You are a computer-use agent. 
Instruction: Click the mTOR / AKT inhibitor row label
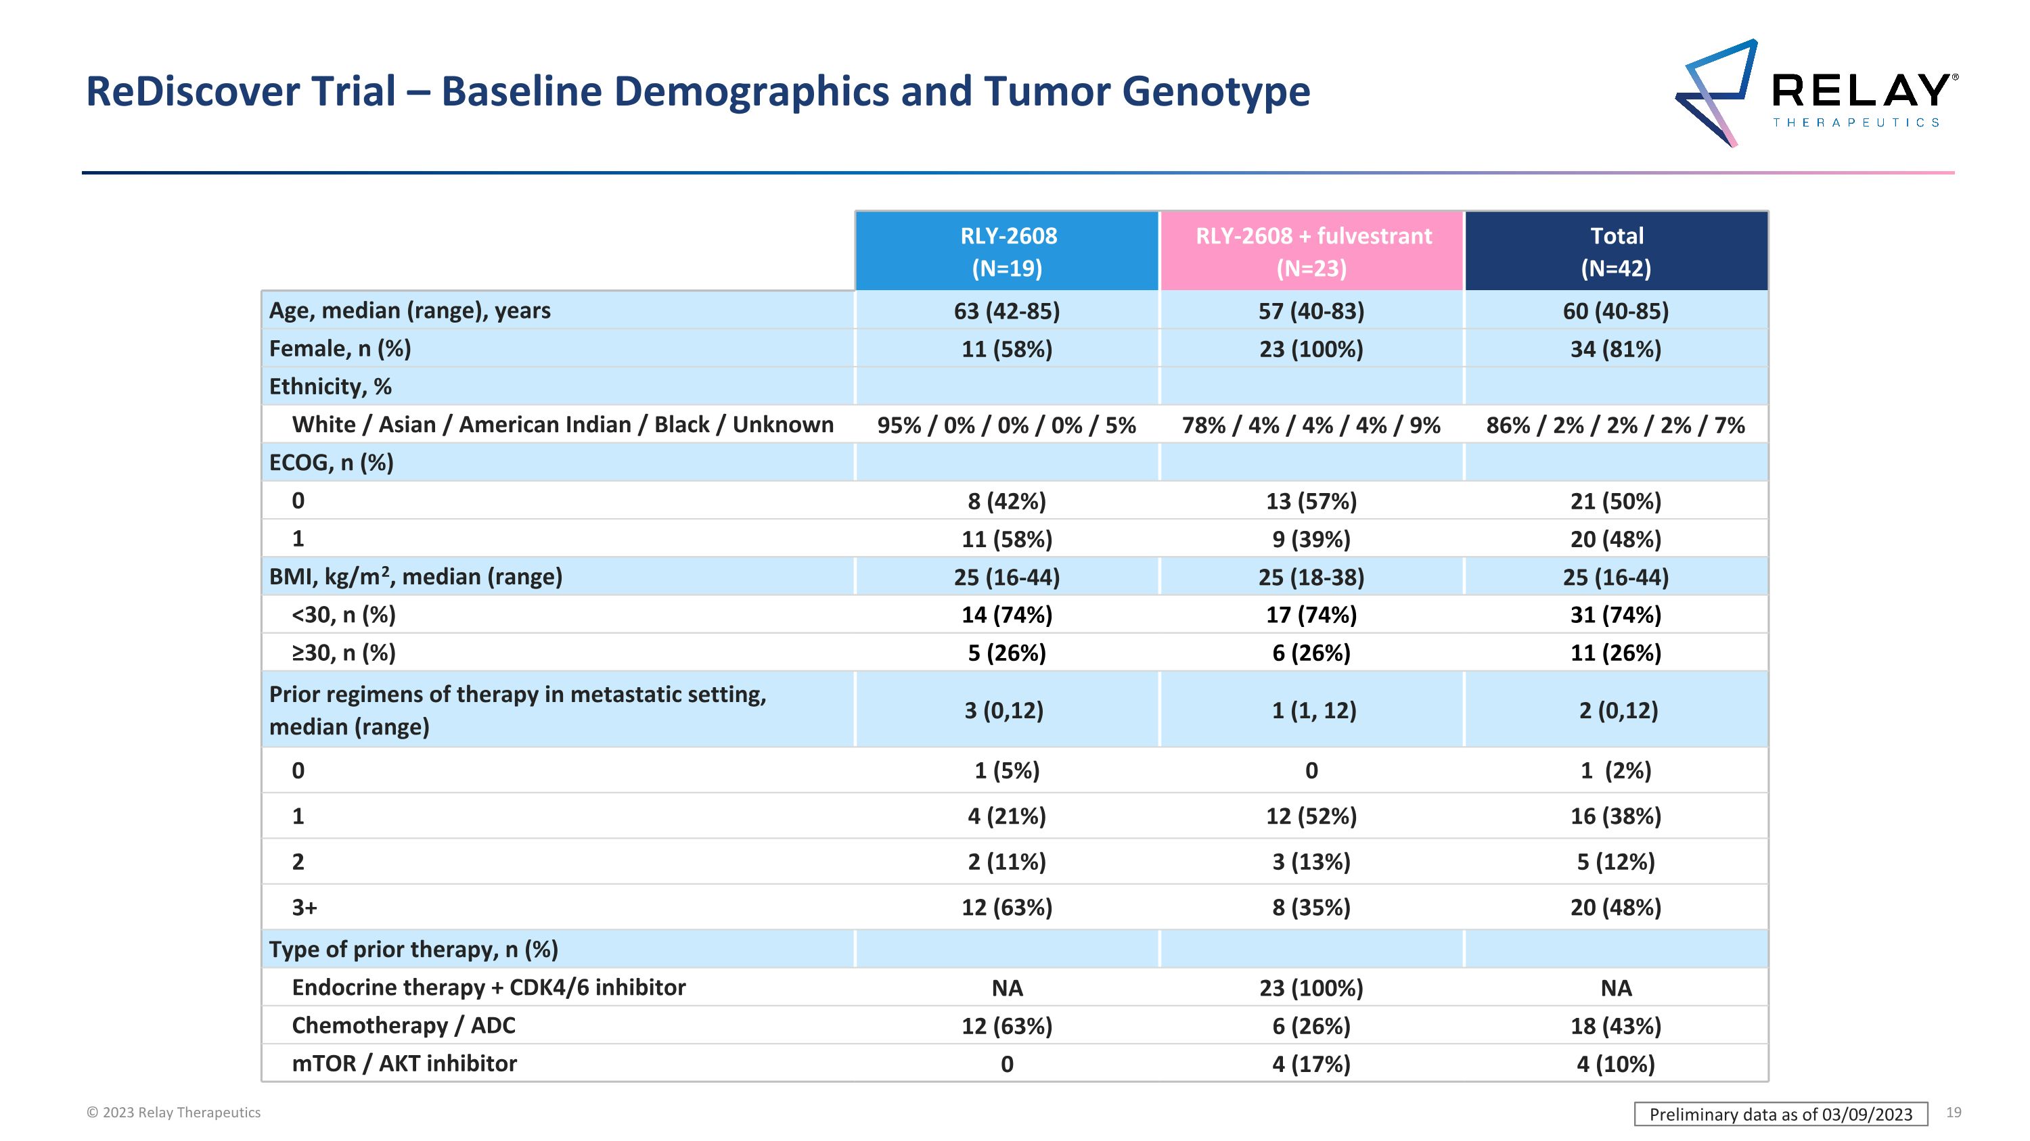coord(404,1063)
